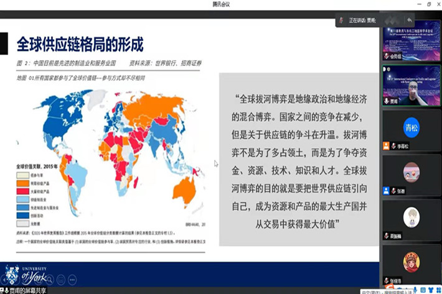Click 李青松 host badge icon
This screenshot has height=294, width=442.
386,146
